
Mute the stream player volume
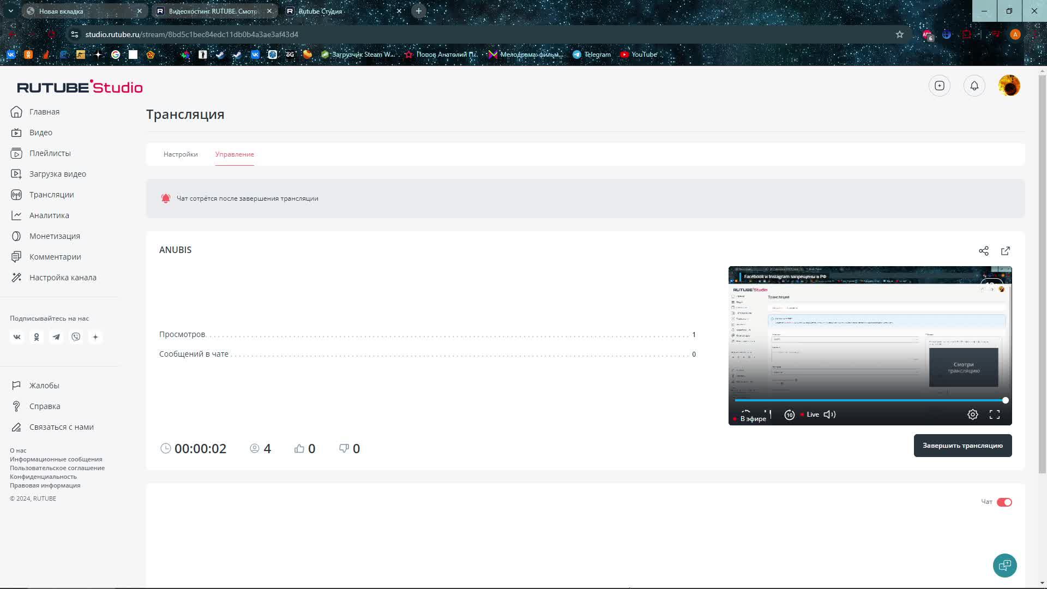click(x=829, y=414)
